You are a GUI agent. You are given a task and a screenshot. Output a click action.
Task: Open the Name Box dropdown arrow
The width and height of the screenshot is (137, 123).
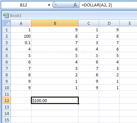point(49,5)
